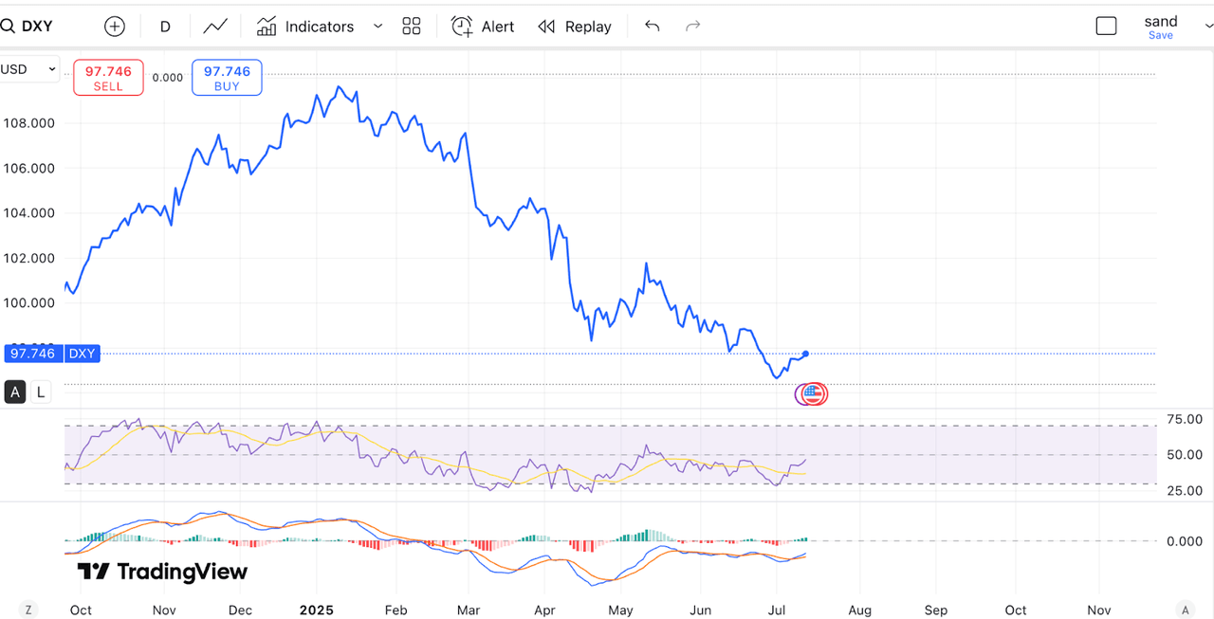Toggle log scale L button
This screenshot has width=1214, height=619.
(x=40, y=391)
